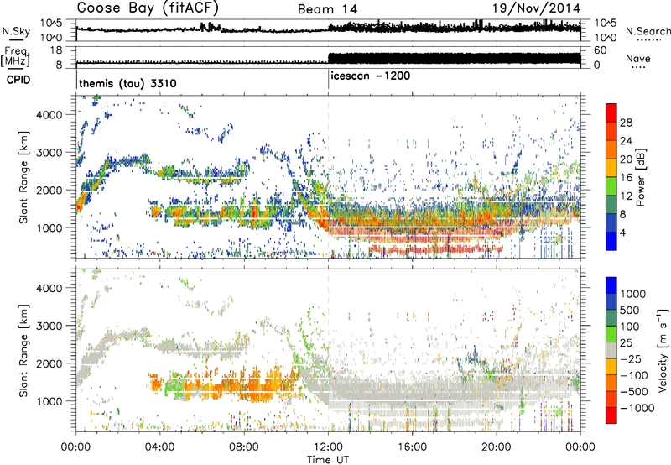This screenshot has width=671, height=465.
Task: Click the '-1000' tick on Velocity color bar
Action: click(x=637, y=408)
